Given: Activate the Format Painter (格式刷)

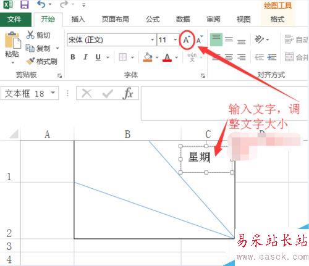Looking at the screenshot, I should click(x=41, y=61).
